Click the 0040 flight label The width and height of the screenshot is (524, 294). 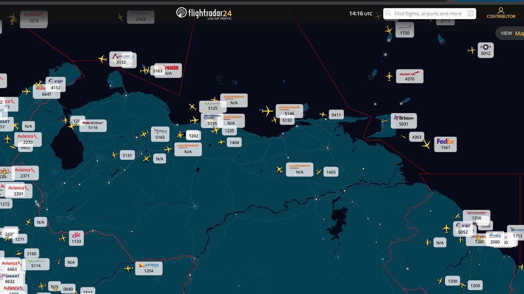[68, 289]
